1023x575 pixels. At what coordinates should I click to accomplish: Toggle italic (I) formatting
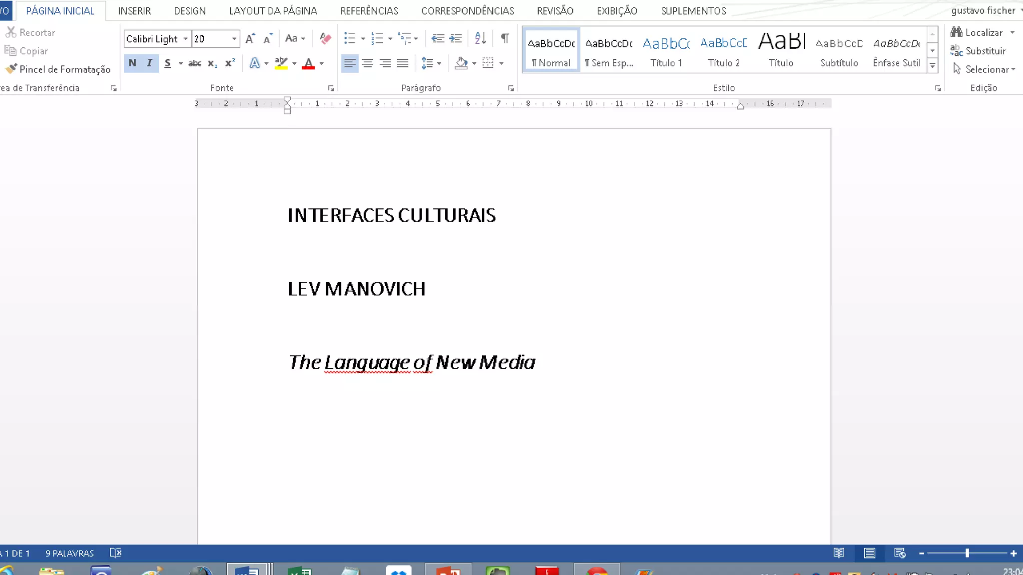tap(149, 63)
